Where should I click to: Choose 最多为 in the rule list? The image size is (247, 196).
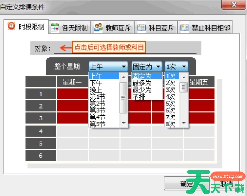[x=147, y=83]
